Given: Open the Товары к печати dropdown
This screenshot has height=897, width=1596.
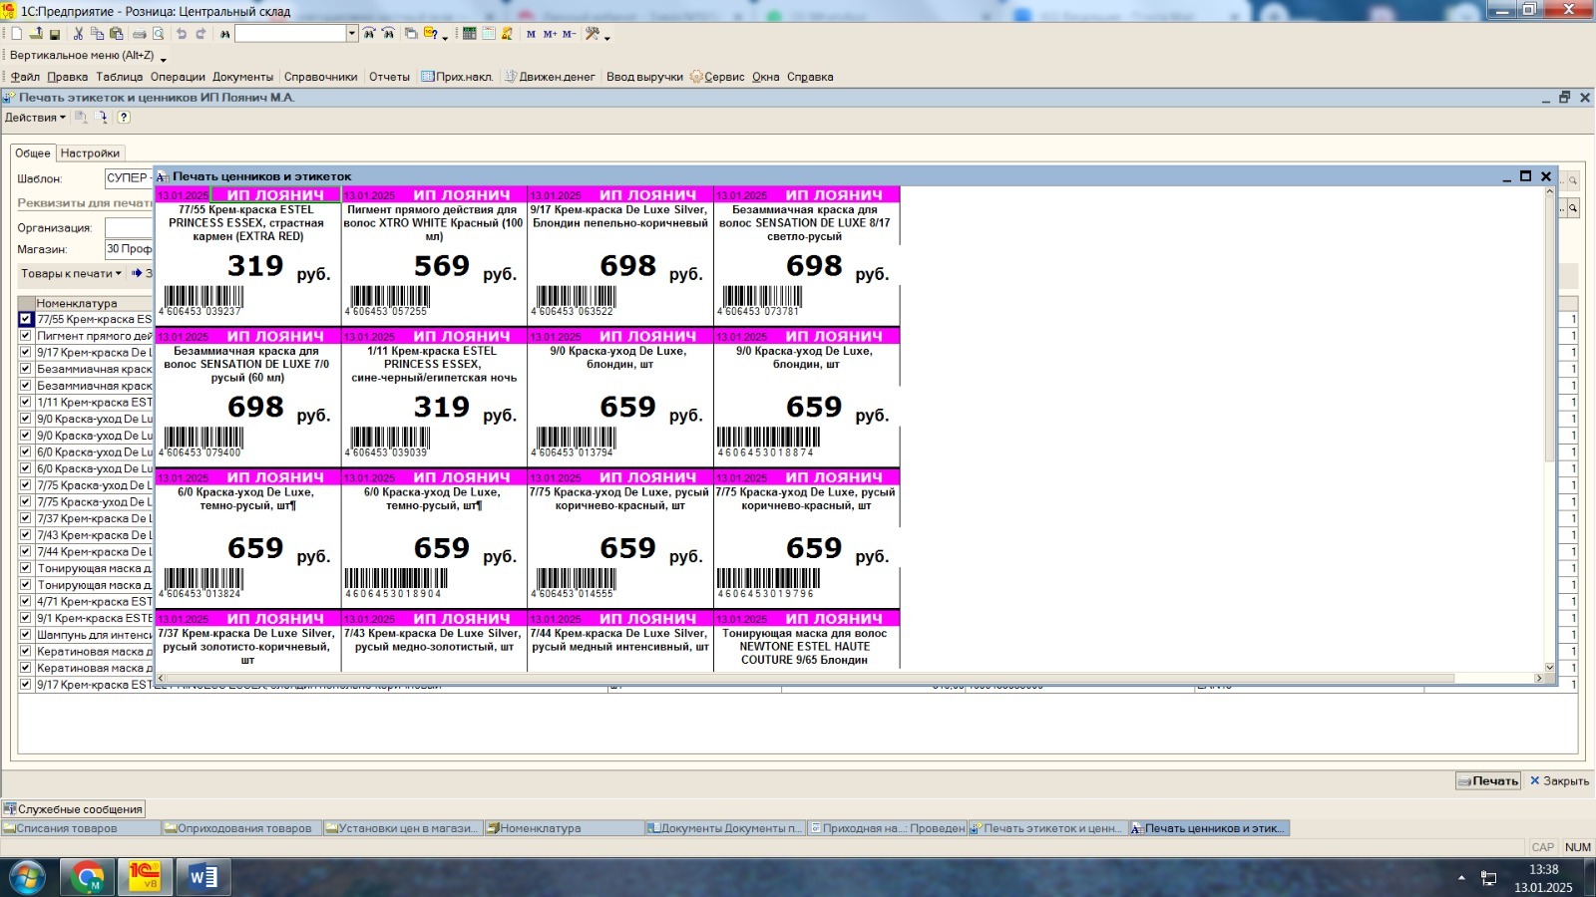Looking at the screenshot, I should point(71,273).
